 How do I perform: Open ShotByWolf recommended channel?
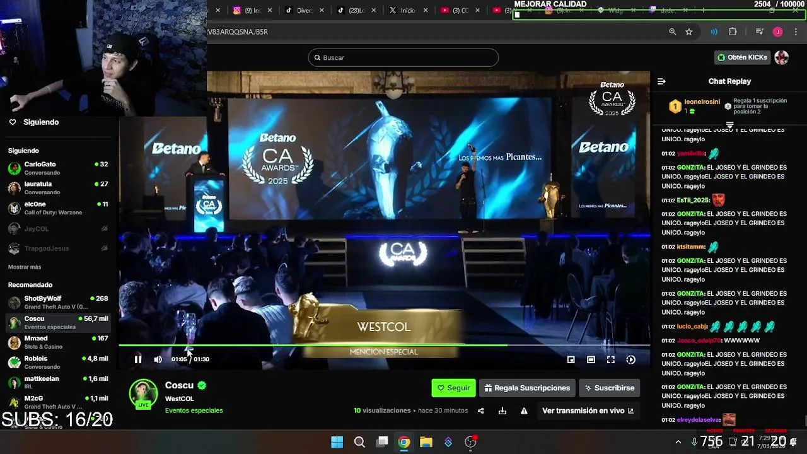pos(58,302)
